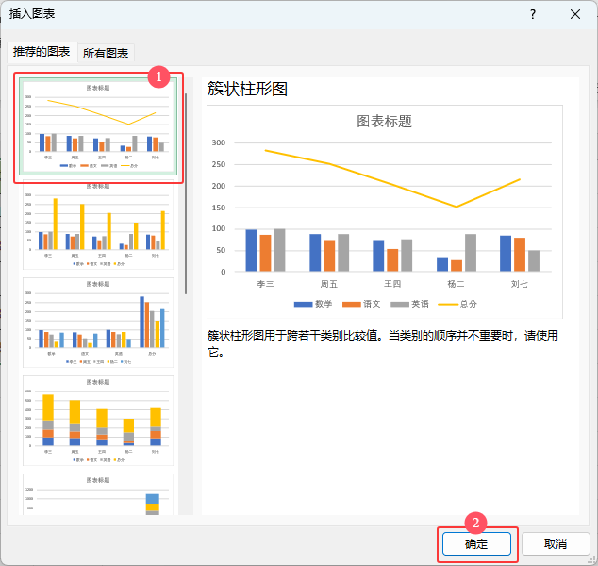598x566 pixels.
Task: Click the yellow 总分 line in preview chart
Action: [x=392, y=185]
